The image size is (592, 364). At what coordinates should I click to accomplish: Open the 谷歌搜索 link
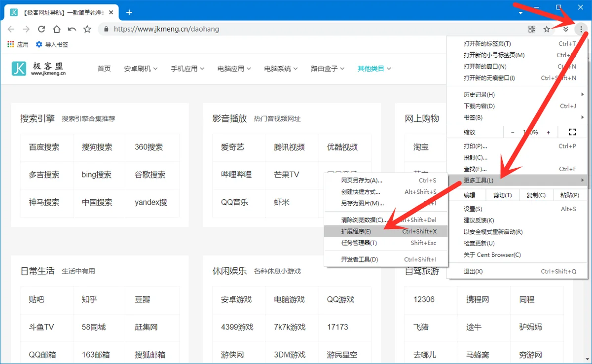(150, 175)
